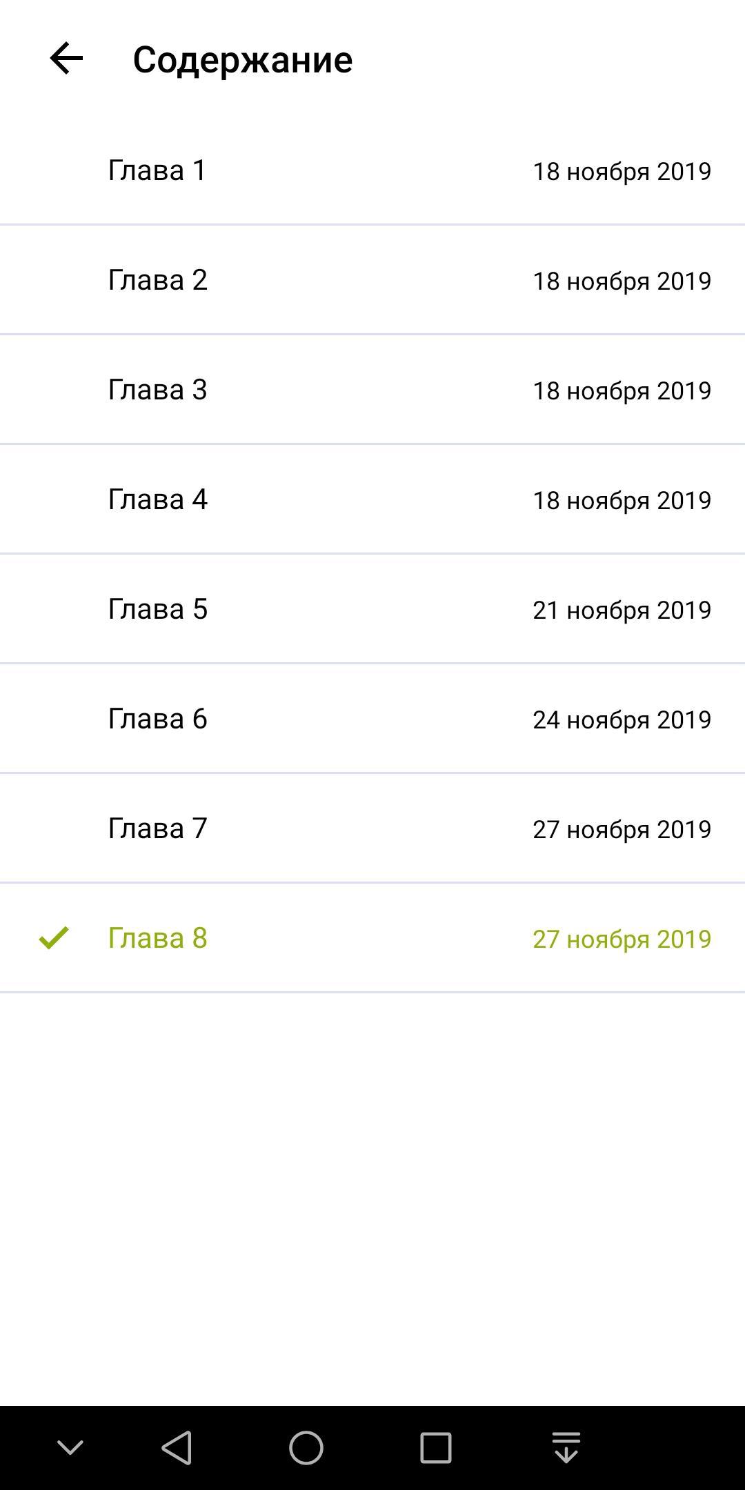Tap the Глава 1 date label

click(622, 171)
